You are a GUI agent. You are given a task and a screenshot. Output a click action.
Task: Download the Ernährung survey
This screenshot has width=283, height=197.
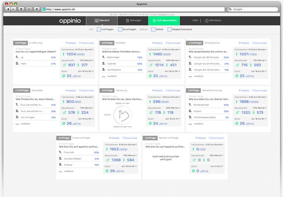click(87, 43)
